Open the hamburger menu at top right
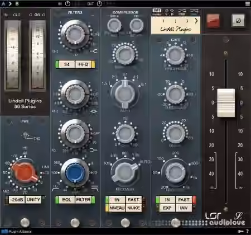This screenshot has height=235, width=251. (248, 3)
